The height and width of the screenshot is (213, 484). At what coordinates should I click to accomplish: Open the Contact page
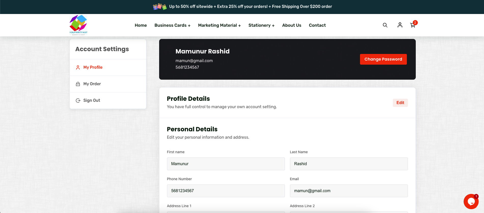(x=317, y=25)
